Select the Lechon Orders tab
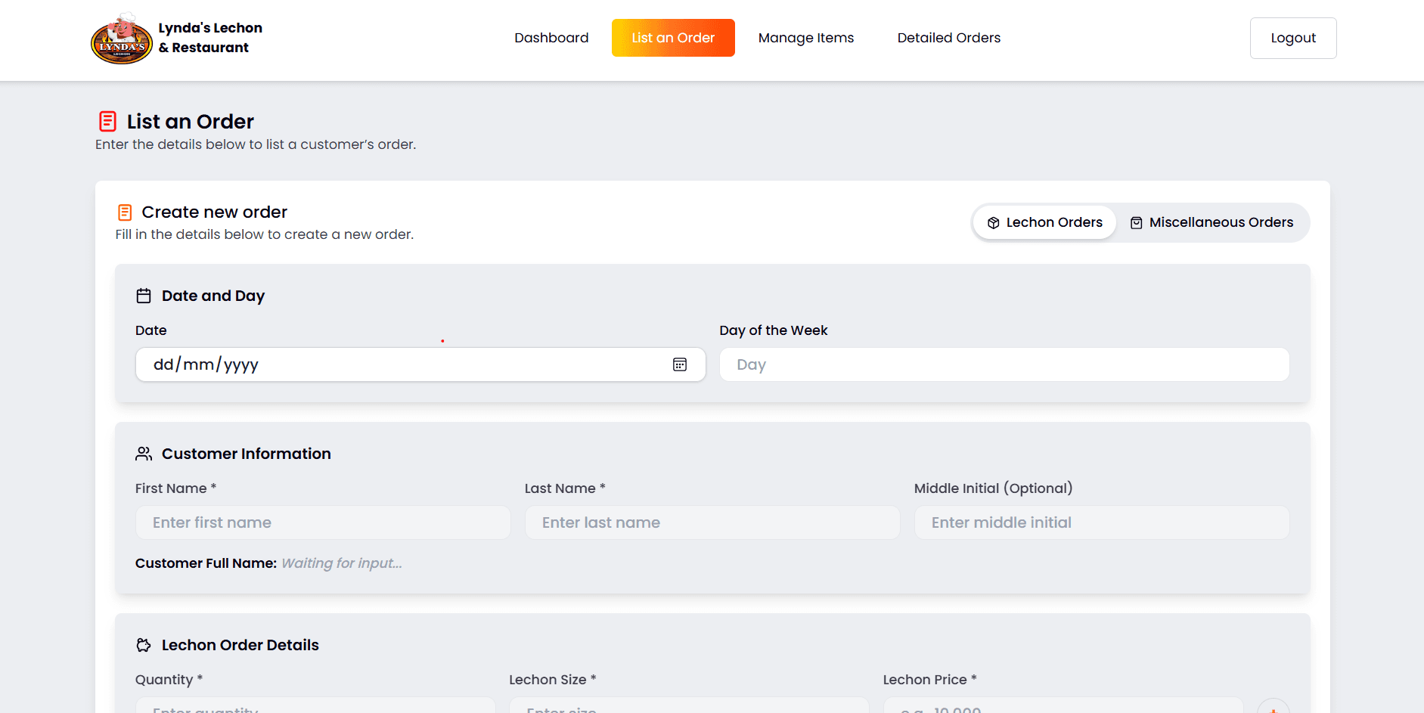Viewport: 1424px width, 713px height. 1044,222
